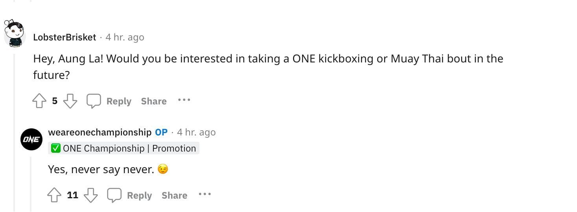577x212 pixels.
Task: Upvote weareonechampionship's reply
Action: (x=54, y=195)
